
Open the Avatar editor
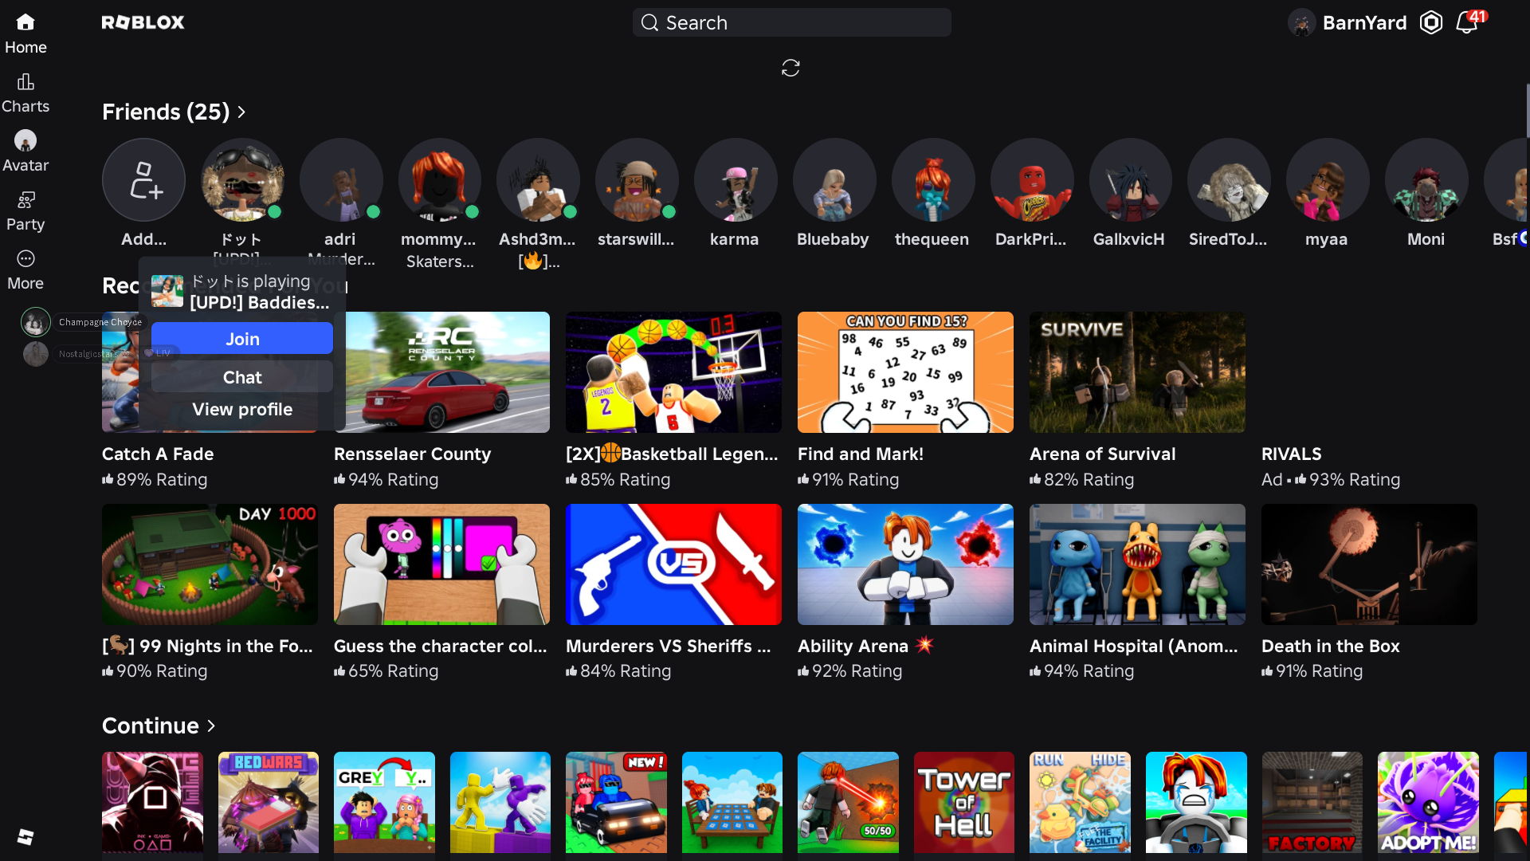[x=25, y=151]
